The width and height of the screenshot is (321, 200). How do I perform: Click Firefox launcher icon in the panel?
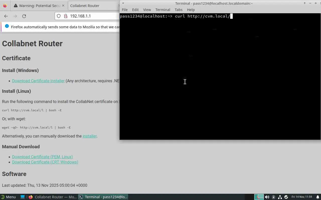pyautogui.click(x=31, y=197)
